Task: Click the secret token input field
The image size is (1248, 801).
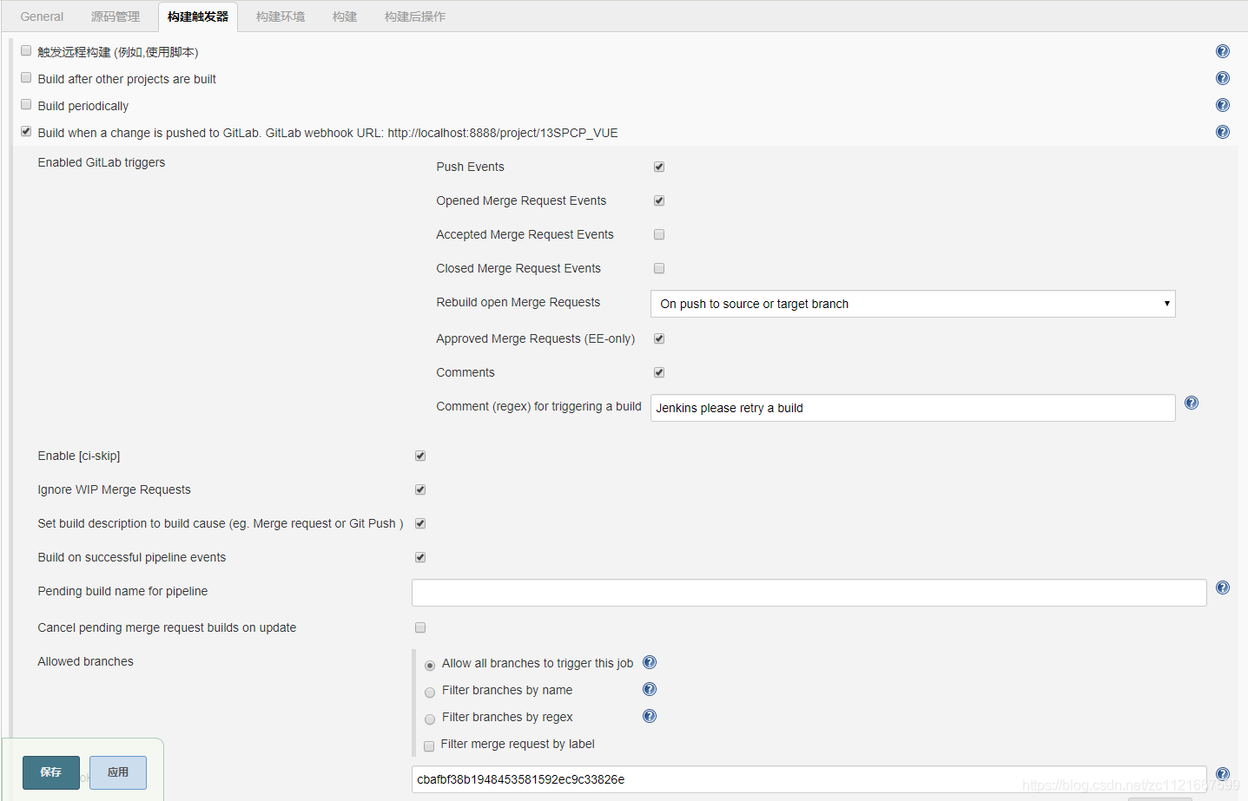Action: click(809, 779)
